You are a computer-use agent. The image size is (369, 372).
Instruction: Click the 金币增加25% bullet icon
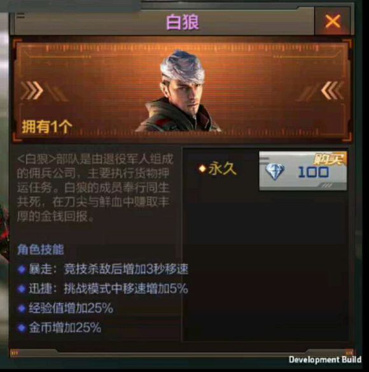(22, 328)
